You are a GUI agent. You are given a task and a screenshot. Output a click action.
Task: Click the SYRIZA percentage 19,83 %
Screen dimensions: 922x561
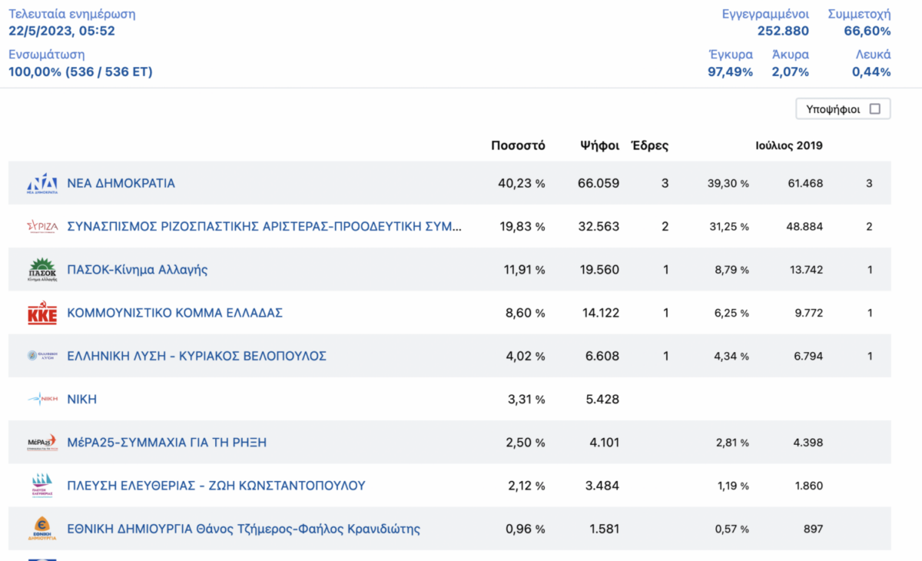pyautogui.click(x=522, y=227)
